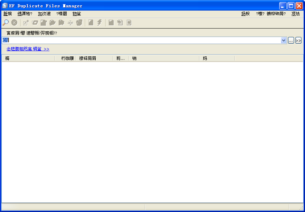The image size is (305, 212).
Task: Open the '物鲎' menu in menu bar
Action: (77, 14)
